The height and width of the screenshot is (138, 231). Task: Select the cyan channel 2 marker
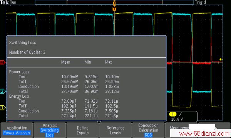click(x=3, y=92)
